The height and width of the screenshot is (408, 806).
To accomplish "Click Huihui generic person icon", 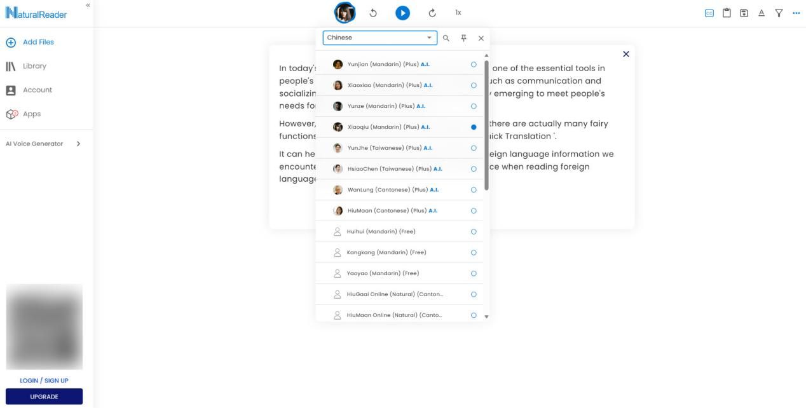I will tap(338, 232).
